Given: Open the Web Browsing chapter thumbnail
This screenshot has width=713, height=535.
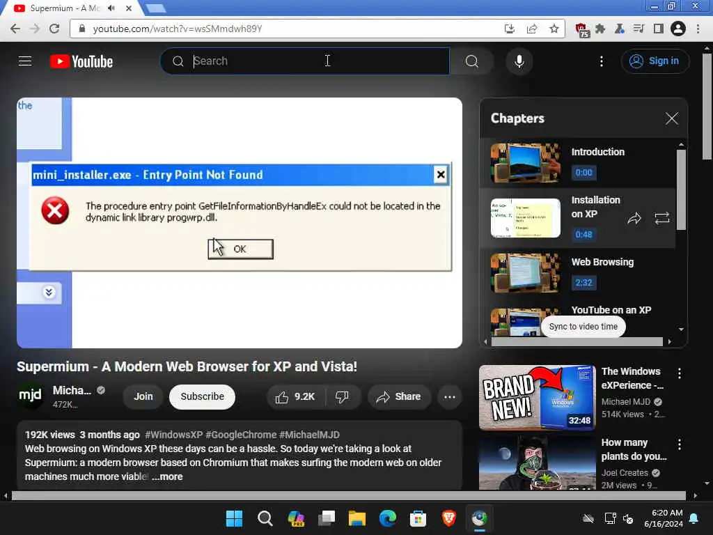Looking at the screenshot, I should [525, 273].
